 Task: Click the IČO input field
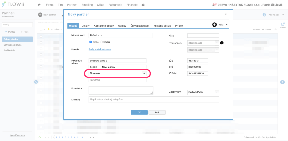click(198, 61)
